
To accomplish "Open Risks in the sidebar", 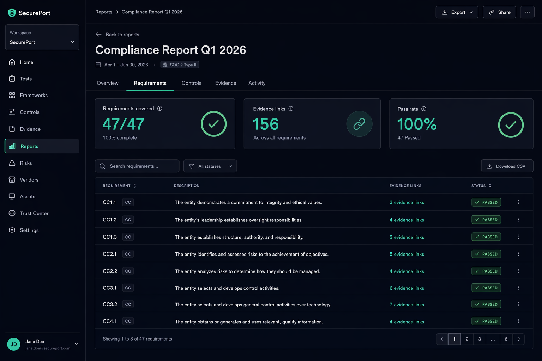I will click(42, 163).
